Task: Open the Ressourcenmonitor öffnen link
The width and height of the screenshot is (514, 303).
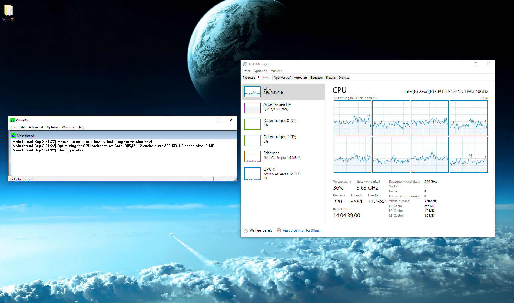Action: pos(301,230)
